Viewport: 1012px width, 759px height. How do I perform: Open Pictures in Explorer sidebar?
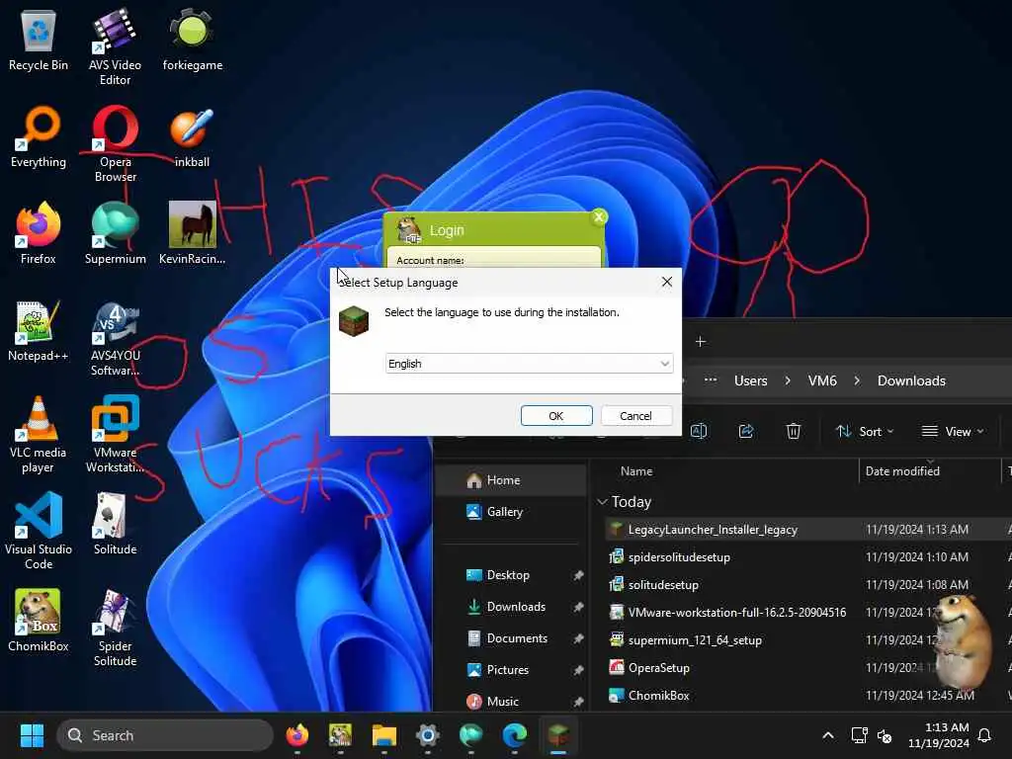511,670
